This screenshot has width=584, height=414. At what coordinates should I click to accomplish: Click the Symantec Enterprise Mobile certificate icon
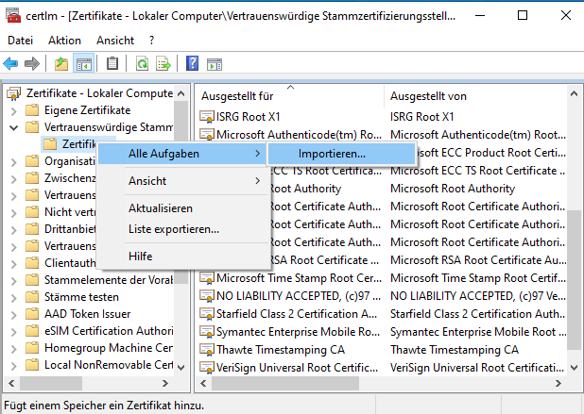click(x=207, y=332)
